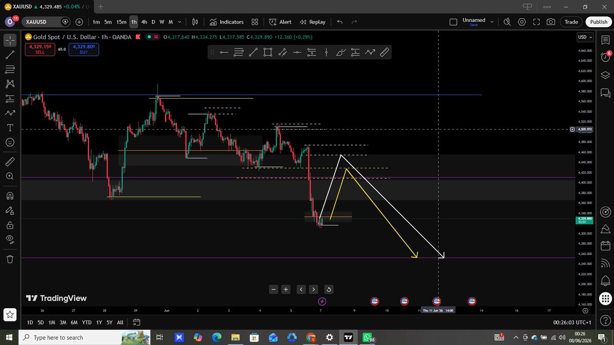Viewport: 614px width, 345px height.
Task: Open favorites star toolbar button at bottom left
Action: tap(10, 315)
